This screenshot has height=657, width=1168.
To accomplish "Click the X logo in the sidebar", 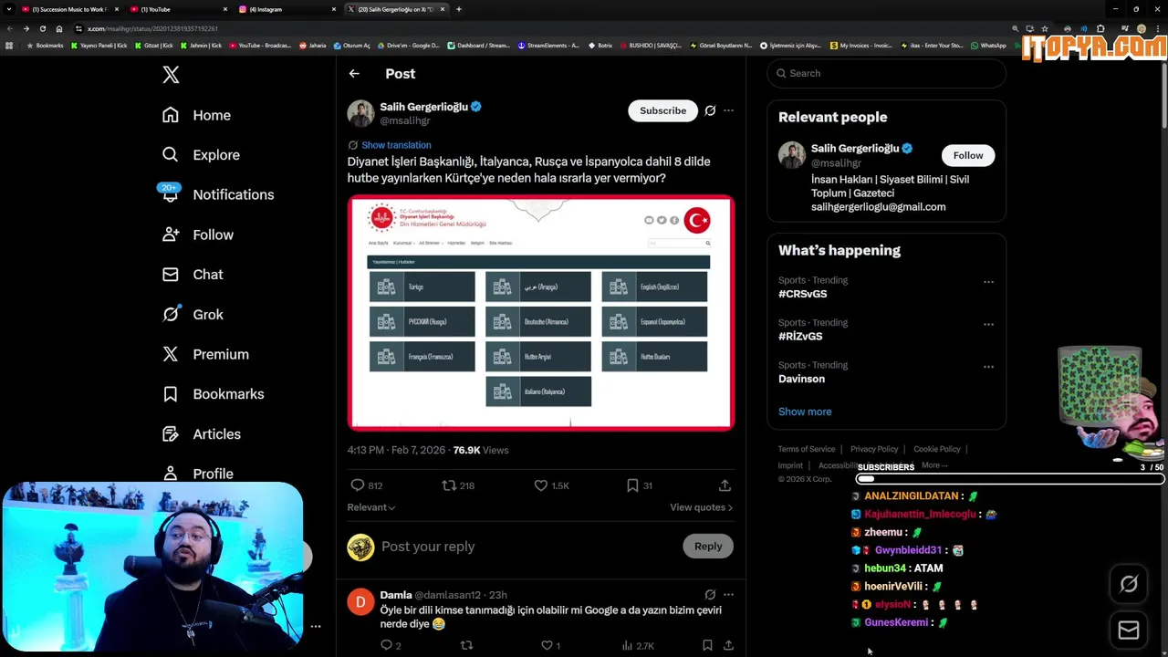I will 171,75.
